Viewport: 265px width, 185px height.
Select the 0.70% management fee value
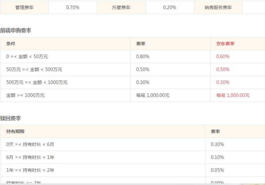pyautogui.click(x=73, y=7)
